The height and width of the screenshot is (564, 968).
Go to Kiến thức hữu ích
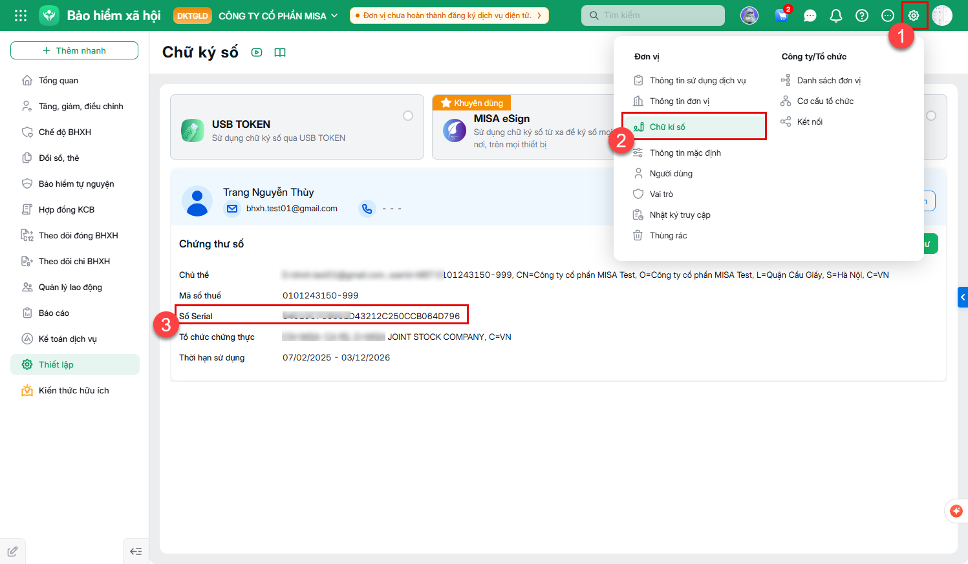click(x=75, y=390)
